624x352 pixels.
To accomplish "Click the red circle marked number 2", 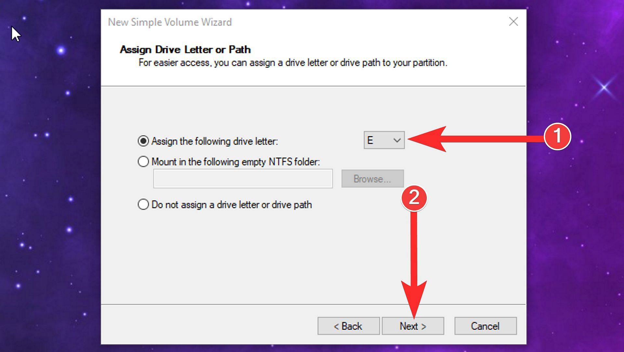I will [x=414, y=198].
